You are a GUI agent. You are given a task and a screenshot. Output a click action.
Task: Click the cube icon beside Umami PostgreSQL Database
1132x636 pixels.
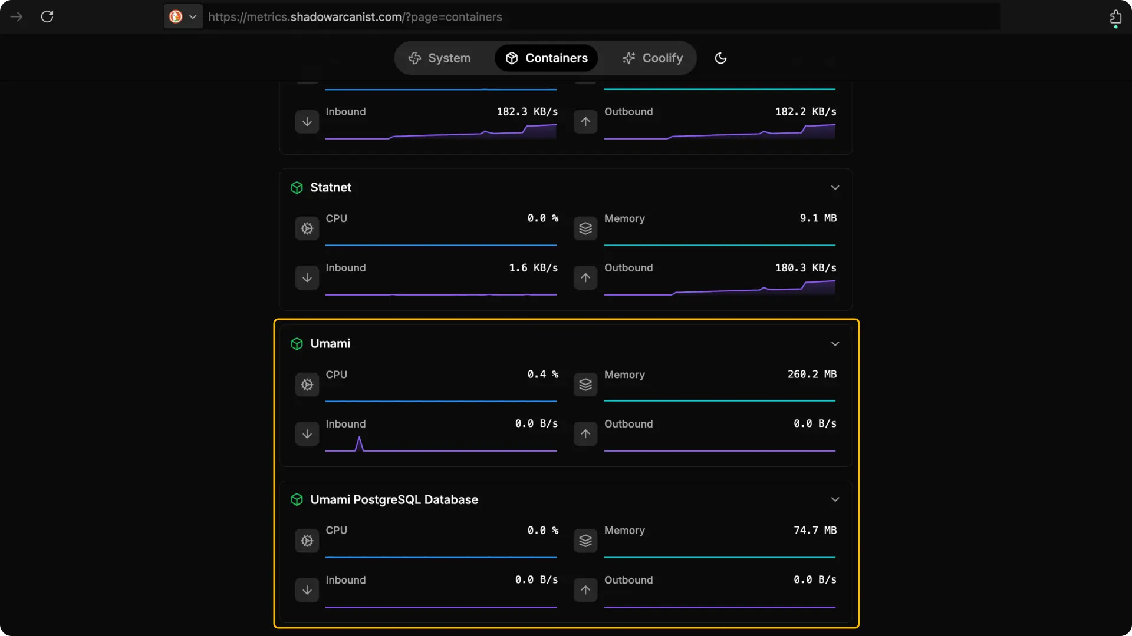297,500
